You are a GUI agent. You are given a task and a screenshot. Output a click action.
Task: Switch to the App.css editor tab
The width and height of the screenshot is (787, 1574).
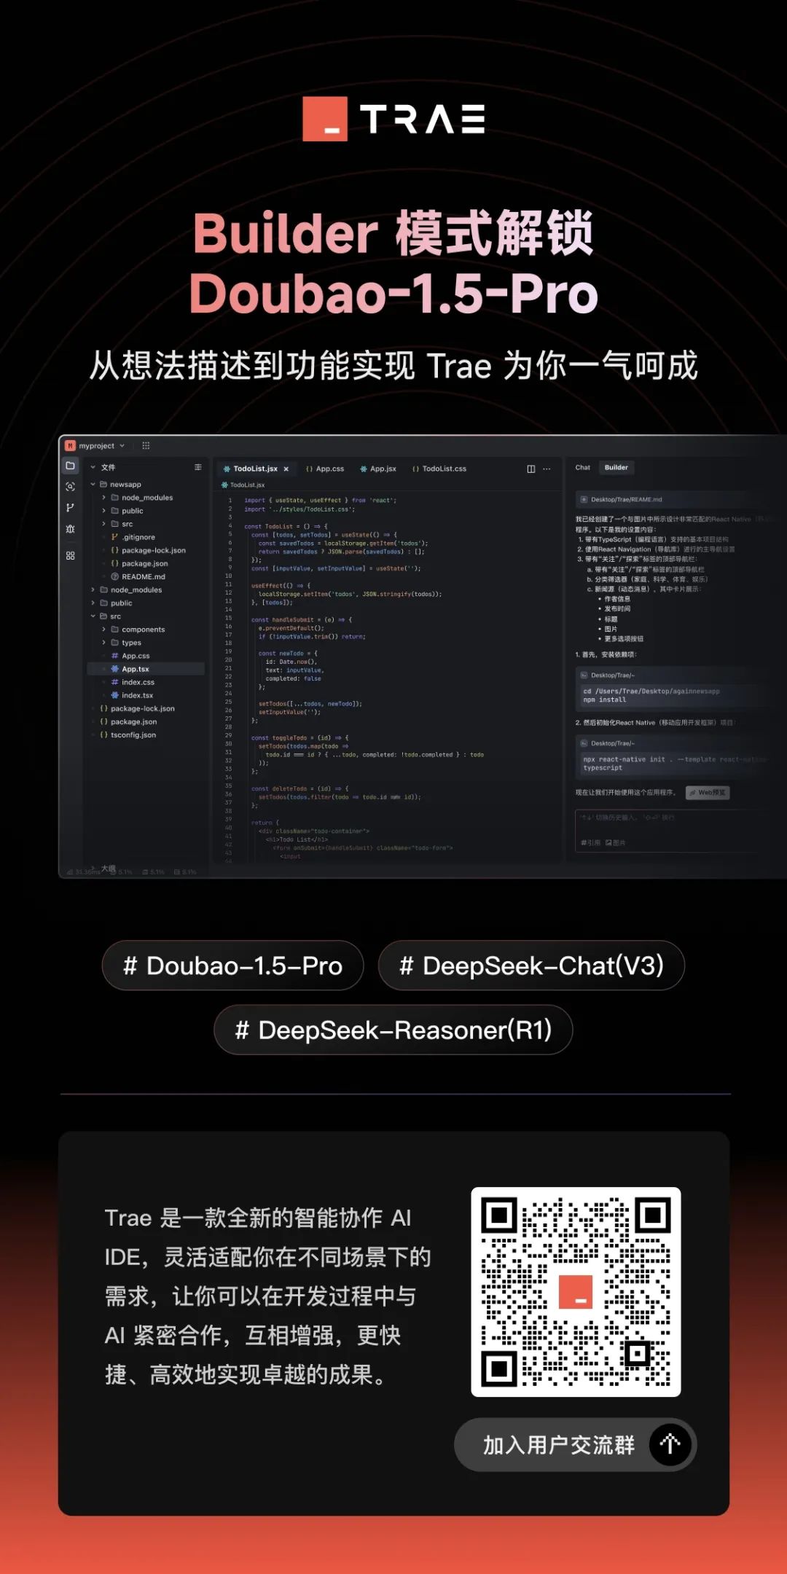pos(325,469)
